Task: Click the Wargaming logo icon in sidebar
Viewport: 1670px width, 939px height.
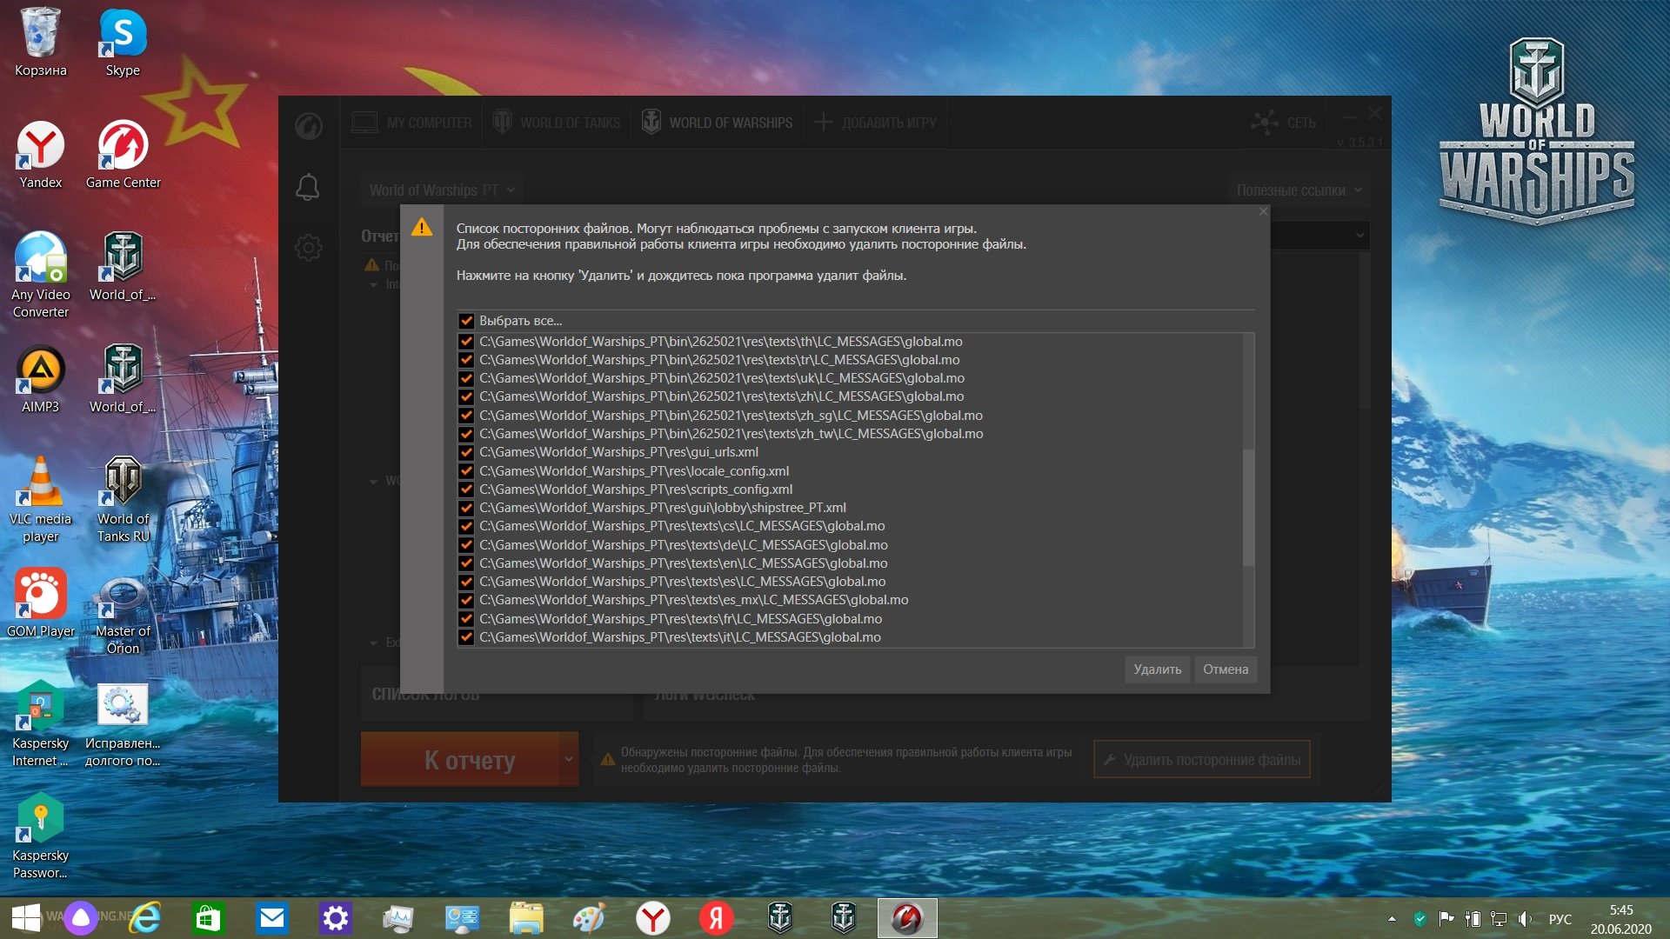Action: [x=308, y=126]
